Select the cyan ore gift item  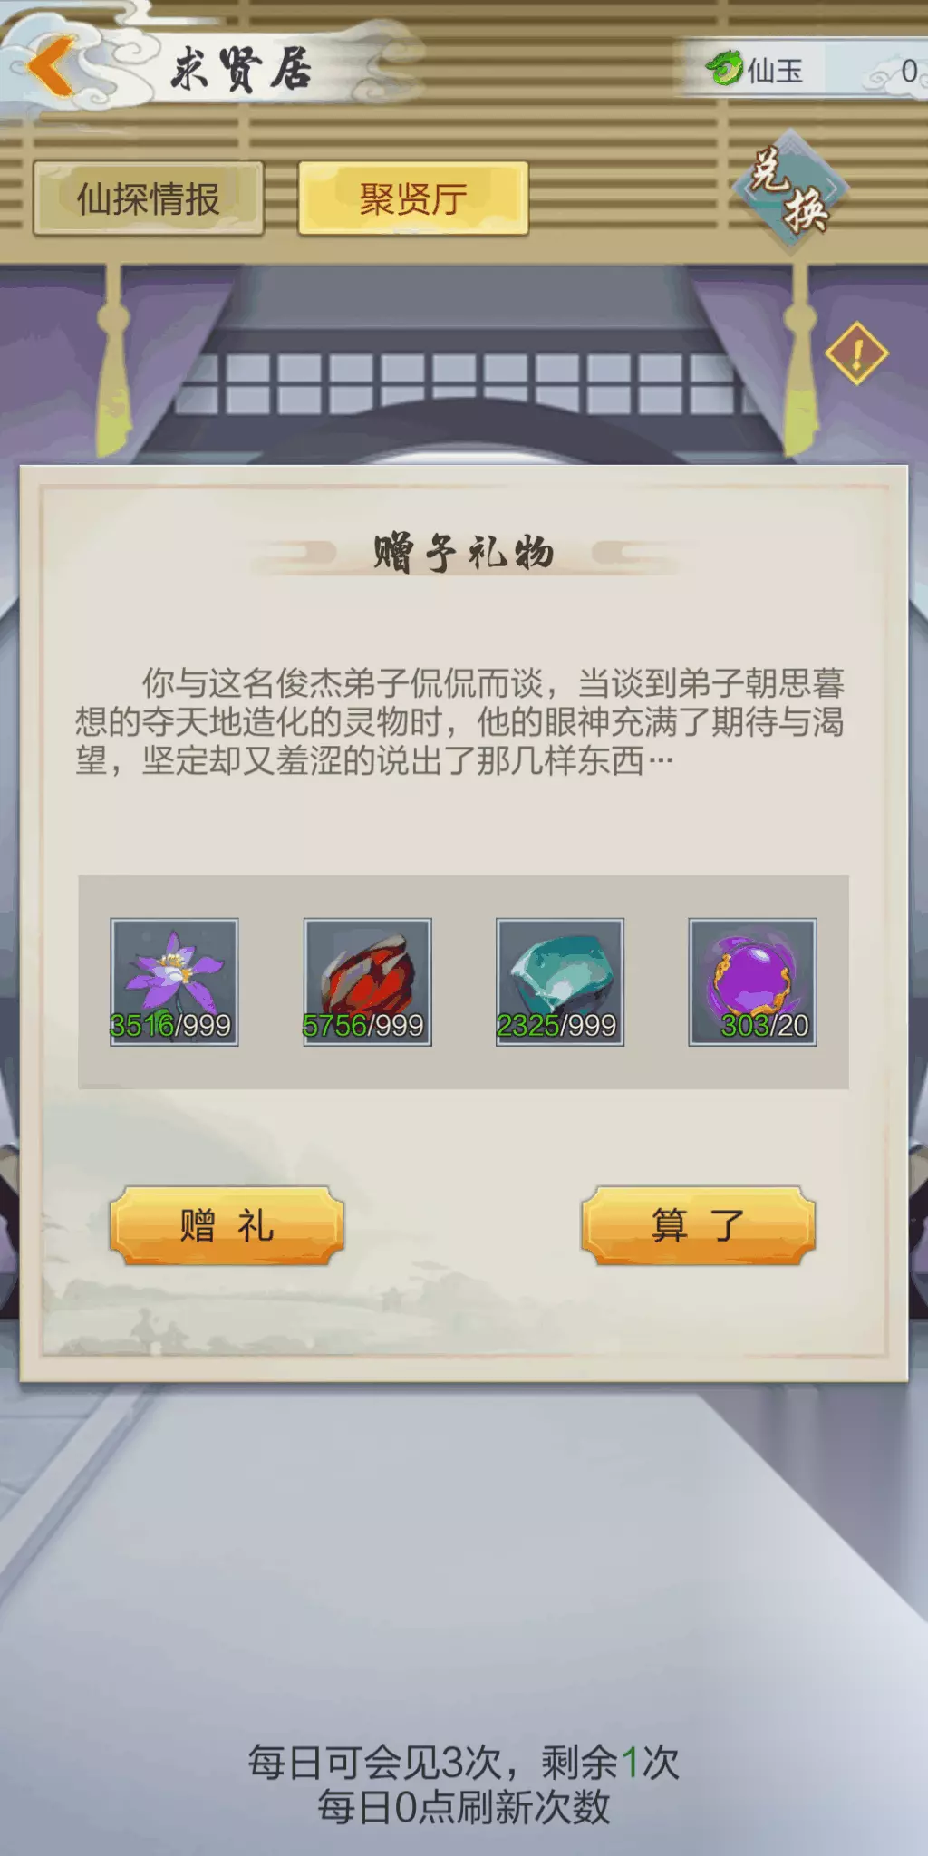pos(560,982)
